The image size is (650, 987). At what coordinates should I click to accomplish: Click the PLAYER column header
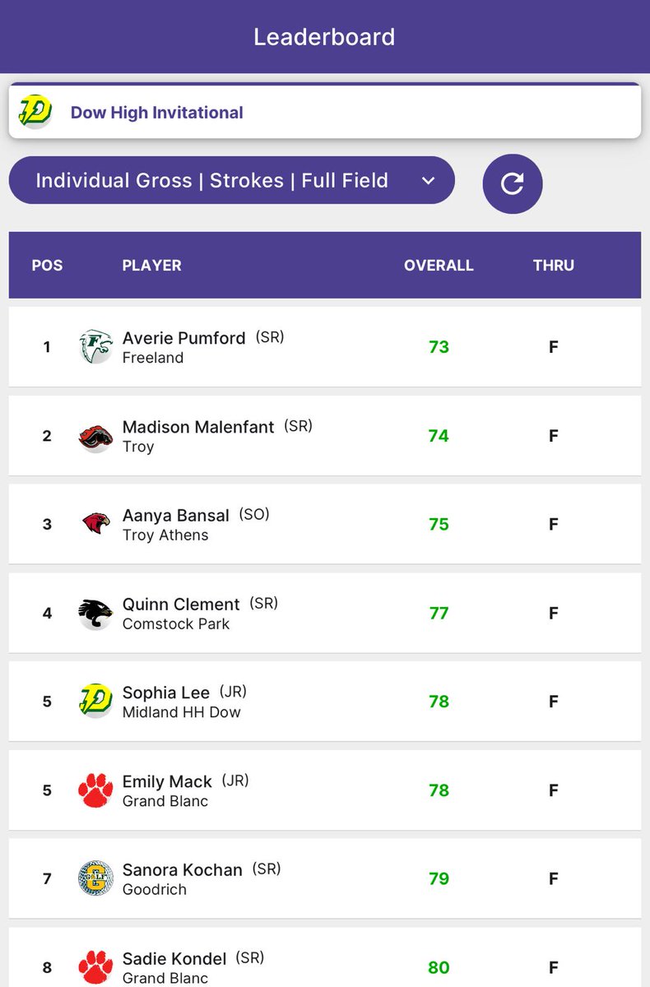[151, 265]
